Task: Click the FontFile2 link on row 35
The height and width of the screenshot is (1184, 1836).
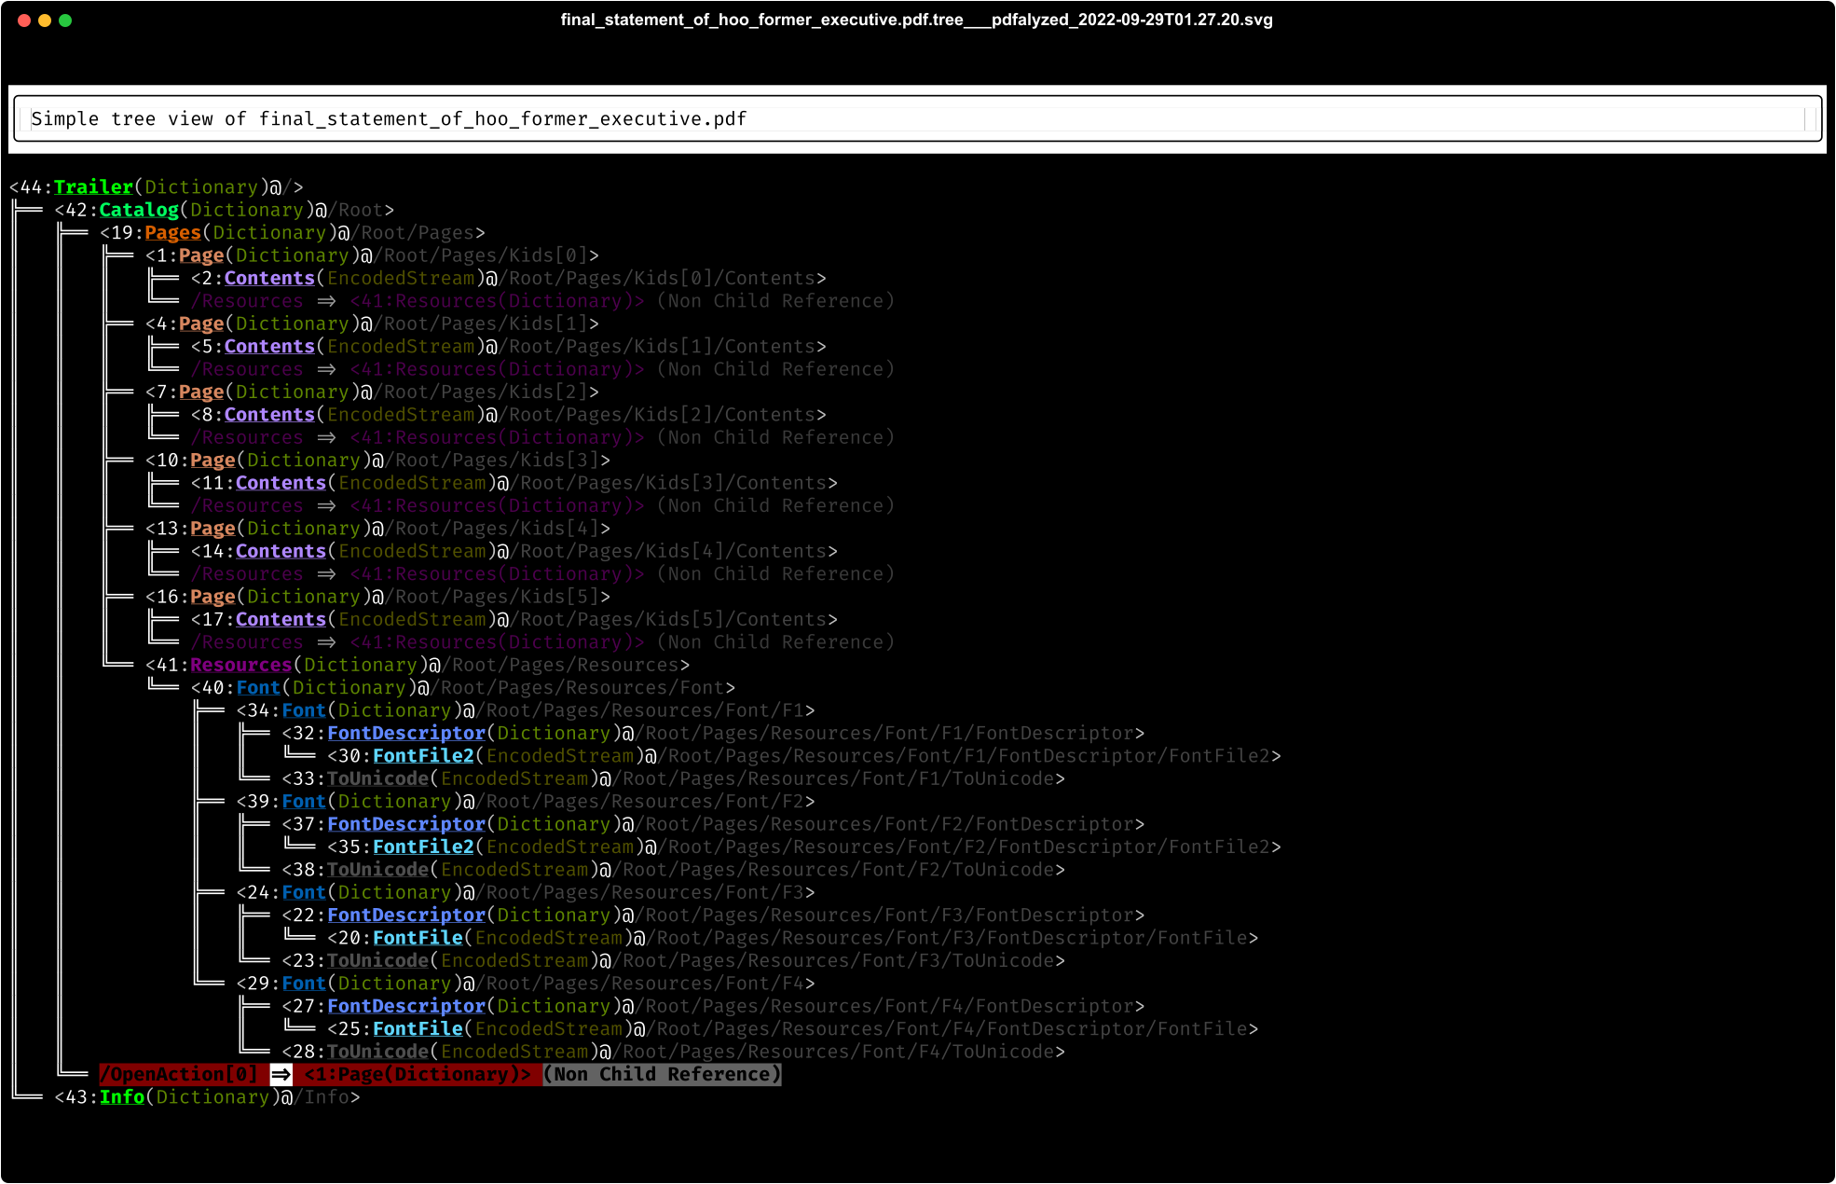Action: pos(423,847)
